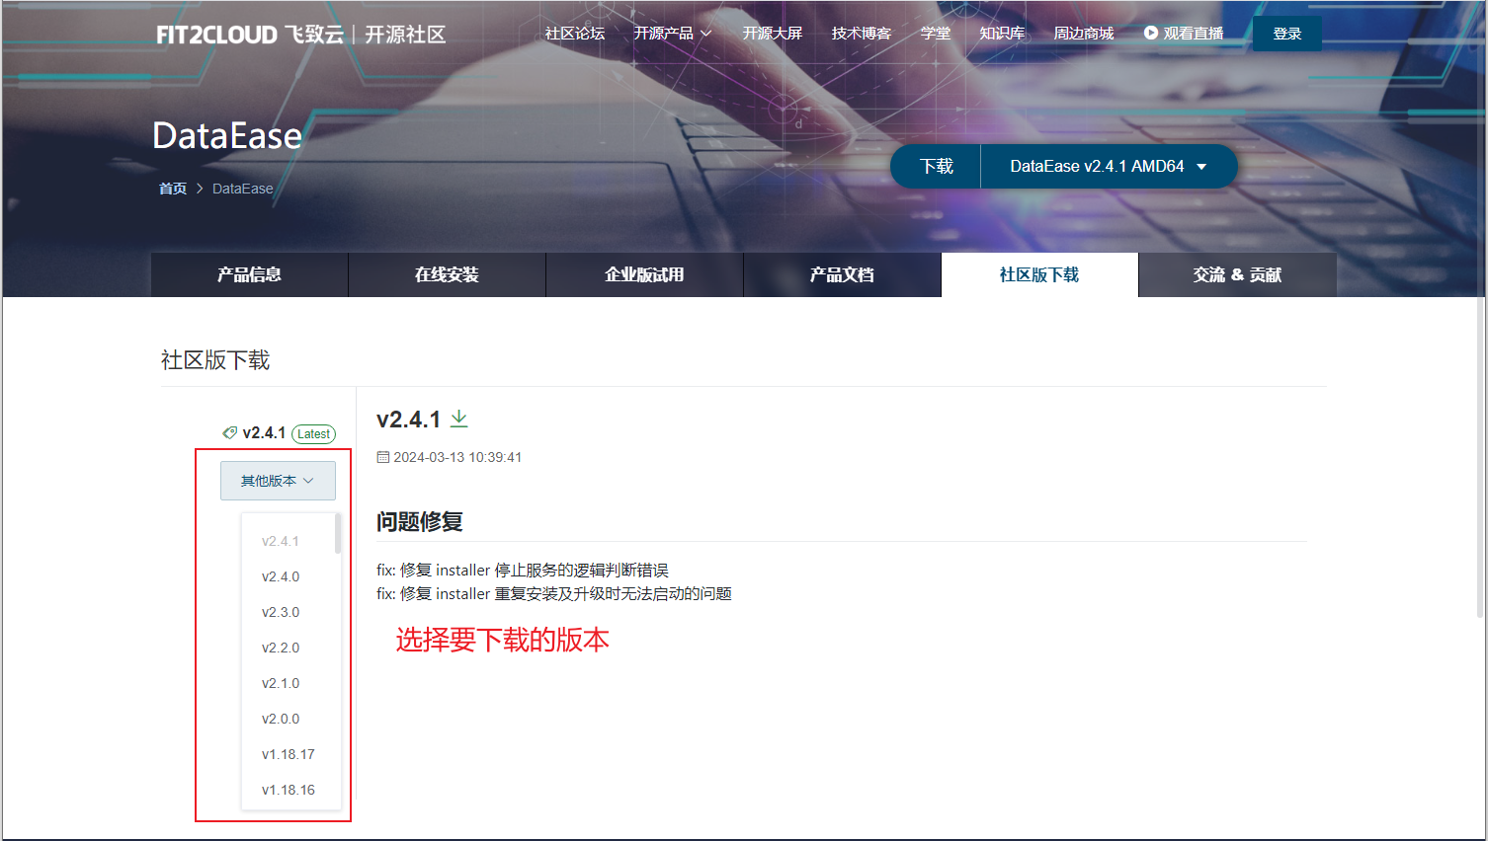This screenshot has height=841, width=1488.
Task: Click the calendar icon before the release date
Action: pyautogui.click(x=383, y=457)
